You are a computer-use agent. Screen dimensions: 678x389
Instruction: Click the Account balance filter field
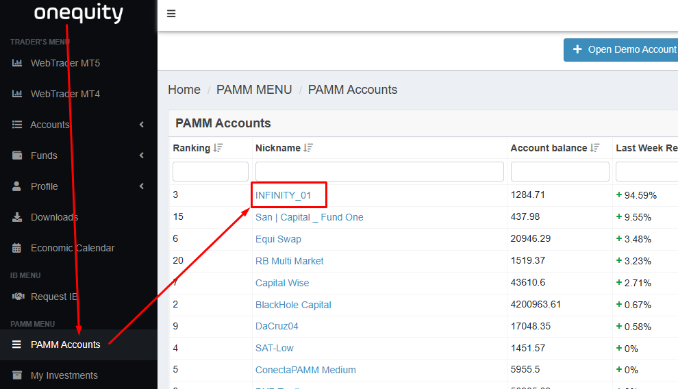(560, 171)
